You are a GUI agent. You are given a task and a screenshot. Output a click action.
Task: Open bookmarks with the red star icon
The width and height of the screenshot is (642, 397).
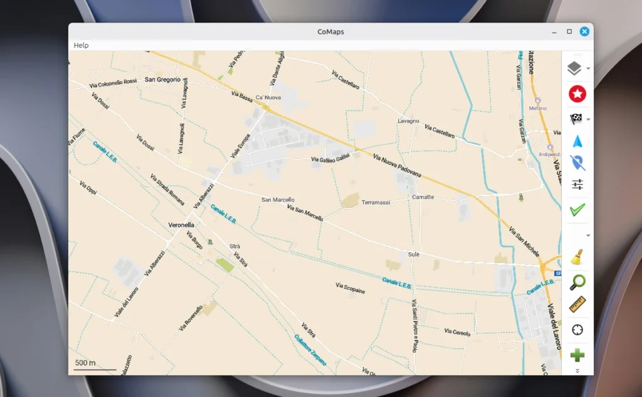[577, 94]
